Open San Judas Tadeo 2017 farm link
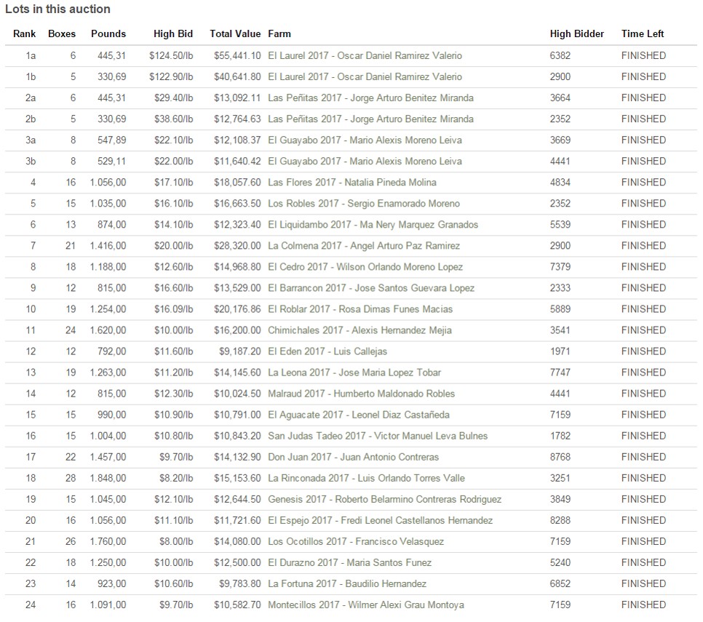703x622 pixels. tap(378, 435)
